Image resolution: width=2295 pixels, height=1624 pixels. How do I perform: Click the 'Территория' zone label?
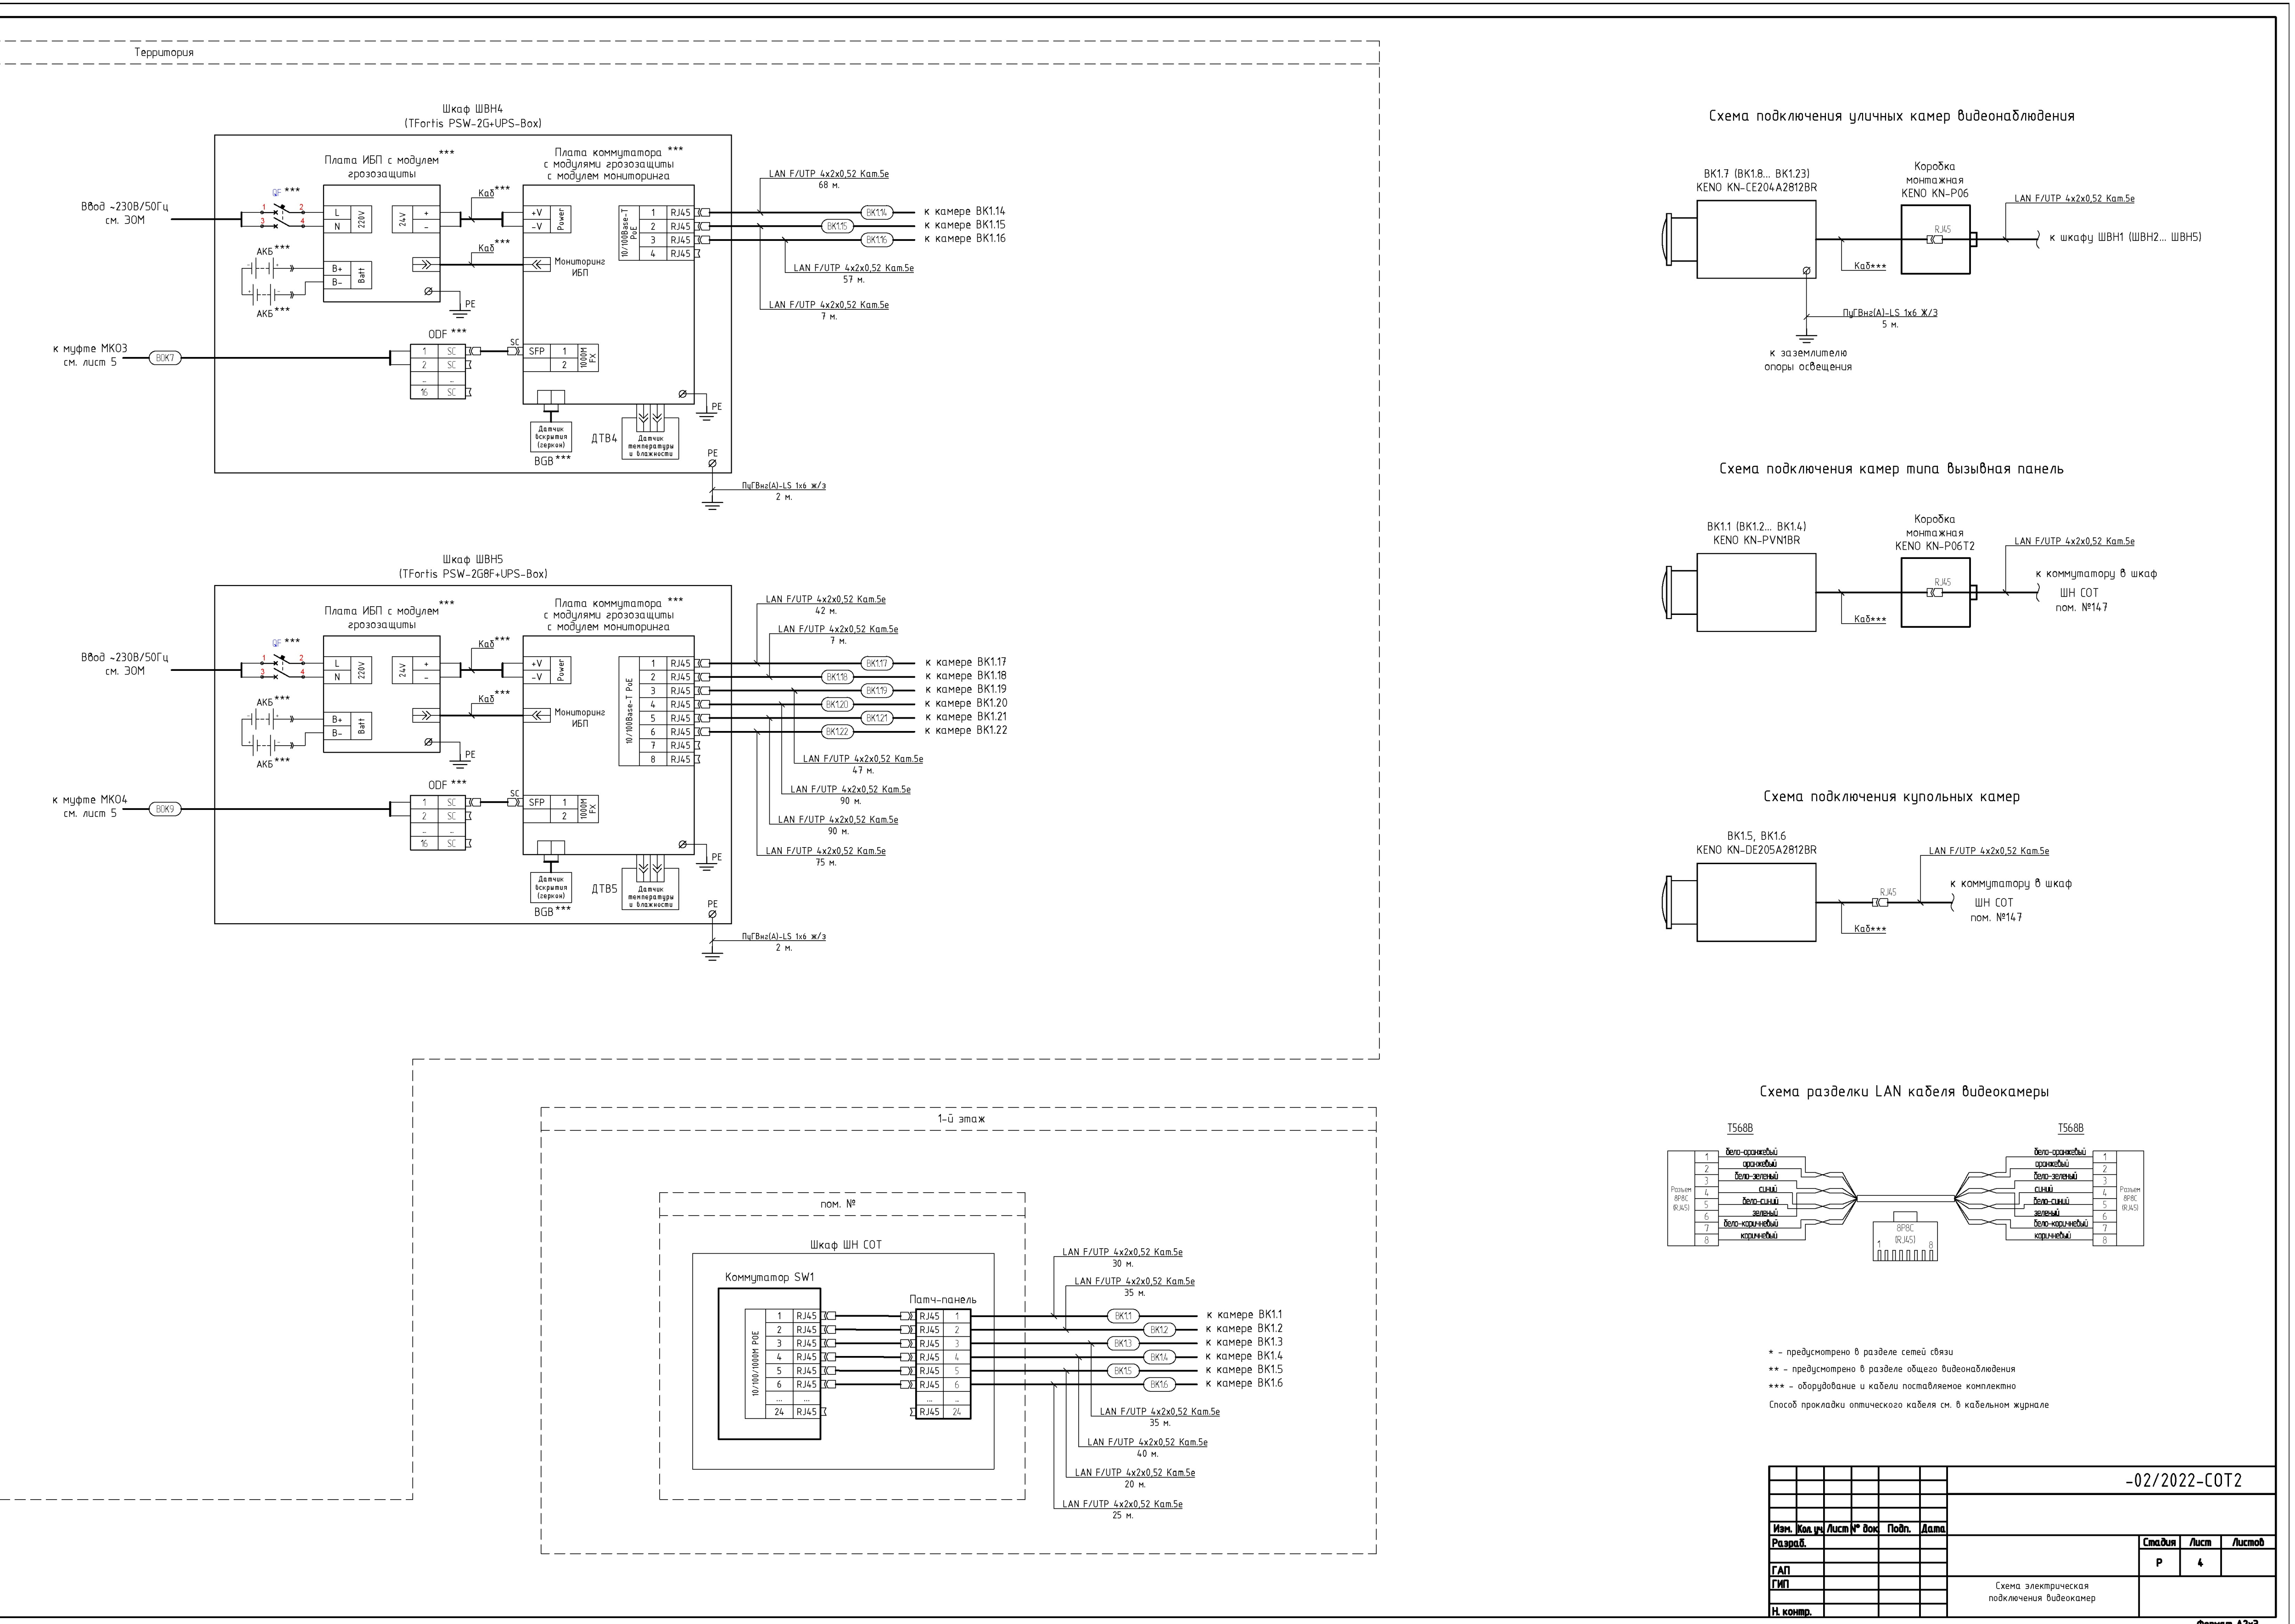pos(164,52)
